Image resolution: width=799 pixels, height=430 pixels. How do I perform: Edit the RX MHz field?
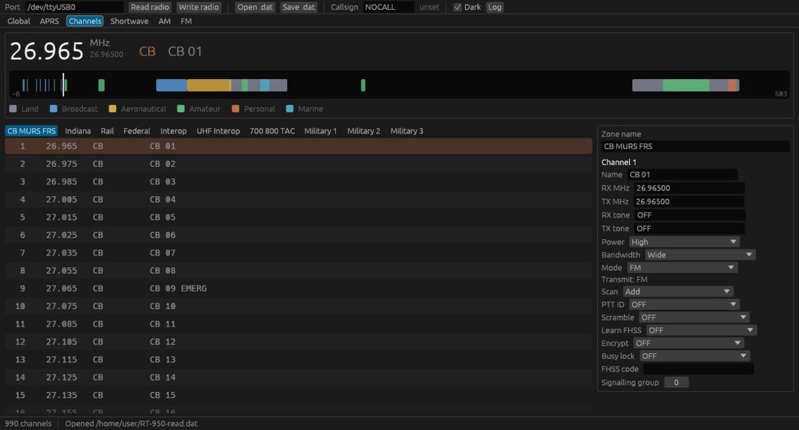(x=689, y=188)
